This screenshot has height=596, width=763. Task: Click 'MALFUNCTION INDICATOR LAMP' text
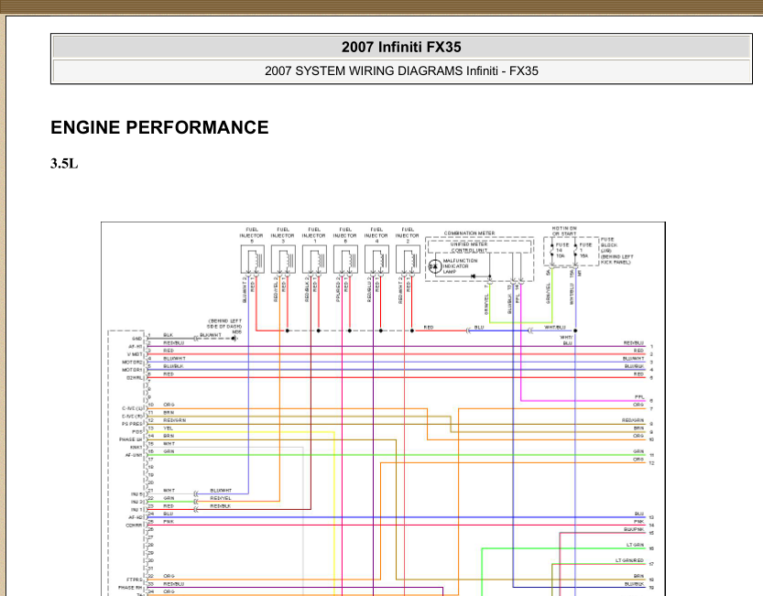[x=460, y=266]
